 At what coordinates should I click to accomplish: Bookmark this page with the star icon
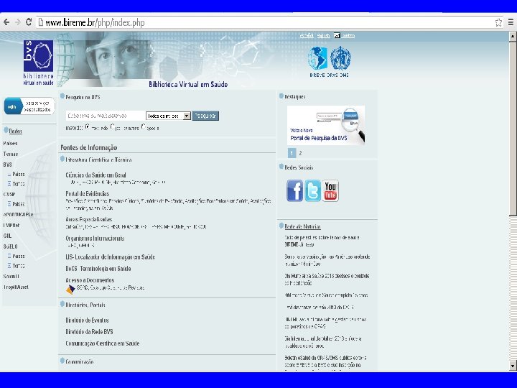[498, 22]
